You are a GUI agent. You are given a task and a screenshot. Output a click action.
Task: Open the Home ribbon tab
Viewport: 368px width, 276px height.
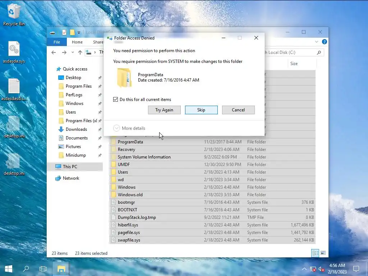[77, 42]
